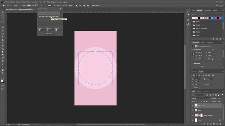Expand the Escala de grises folder
Screen dimensions: 225x126
click(192, 29)
